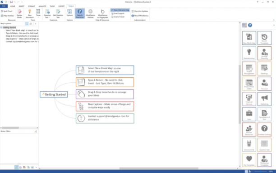
Task: Open the Options dialog from ribbon
Action: 69,13
